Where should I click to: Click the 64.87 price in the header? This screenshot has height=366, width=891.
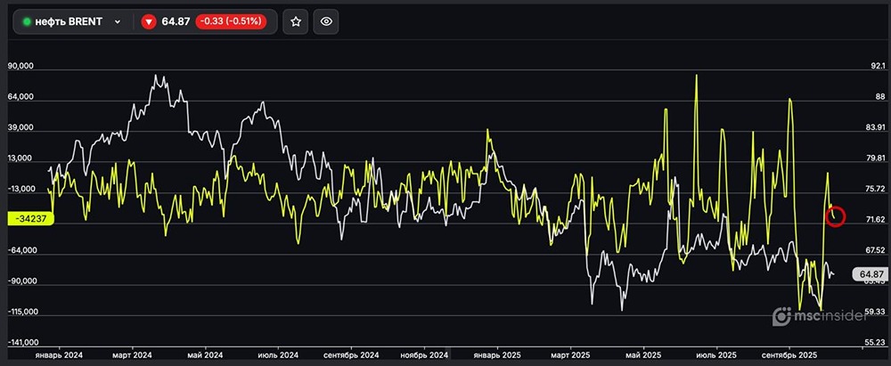pos(176,21)
